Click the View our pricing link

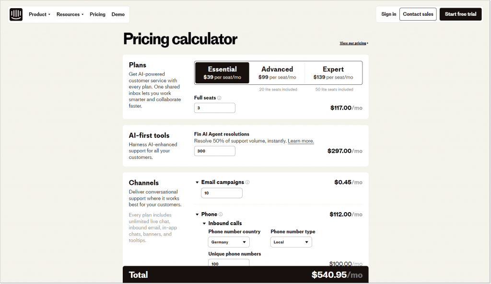pyautogui.click(x=353, y=43)
